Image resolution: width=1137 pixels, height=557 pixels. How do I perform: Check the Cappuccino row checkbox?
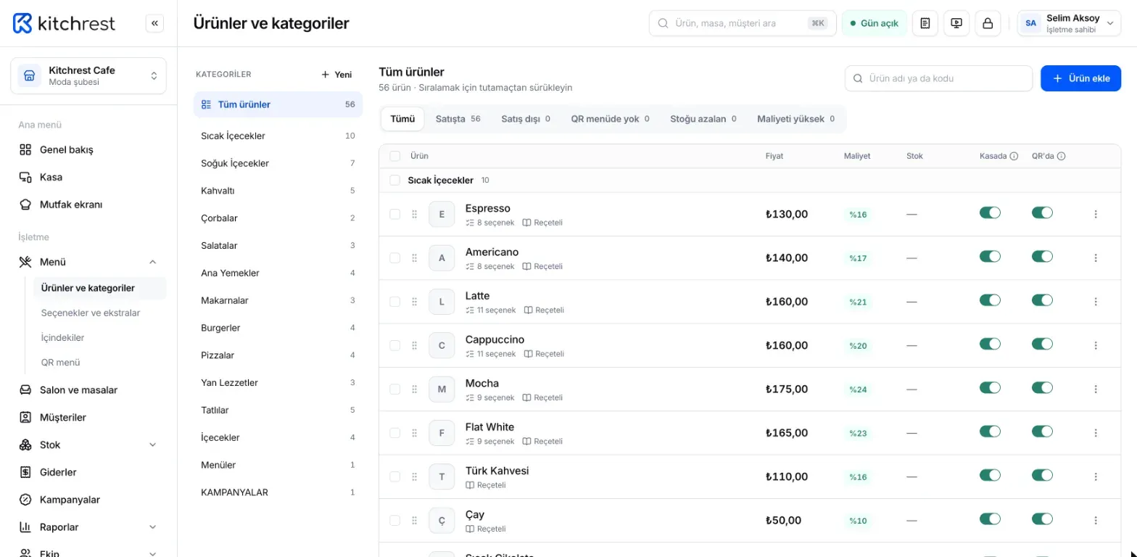[x=395, y=345]
